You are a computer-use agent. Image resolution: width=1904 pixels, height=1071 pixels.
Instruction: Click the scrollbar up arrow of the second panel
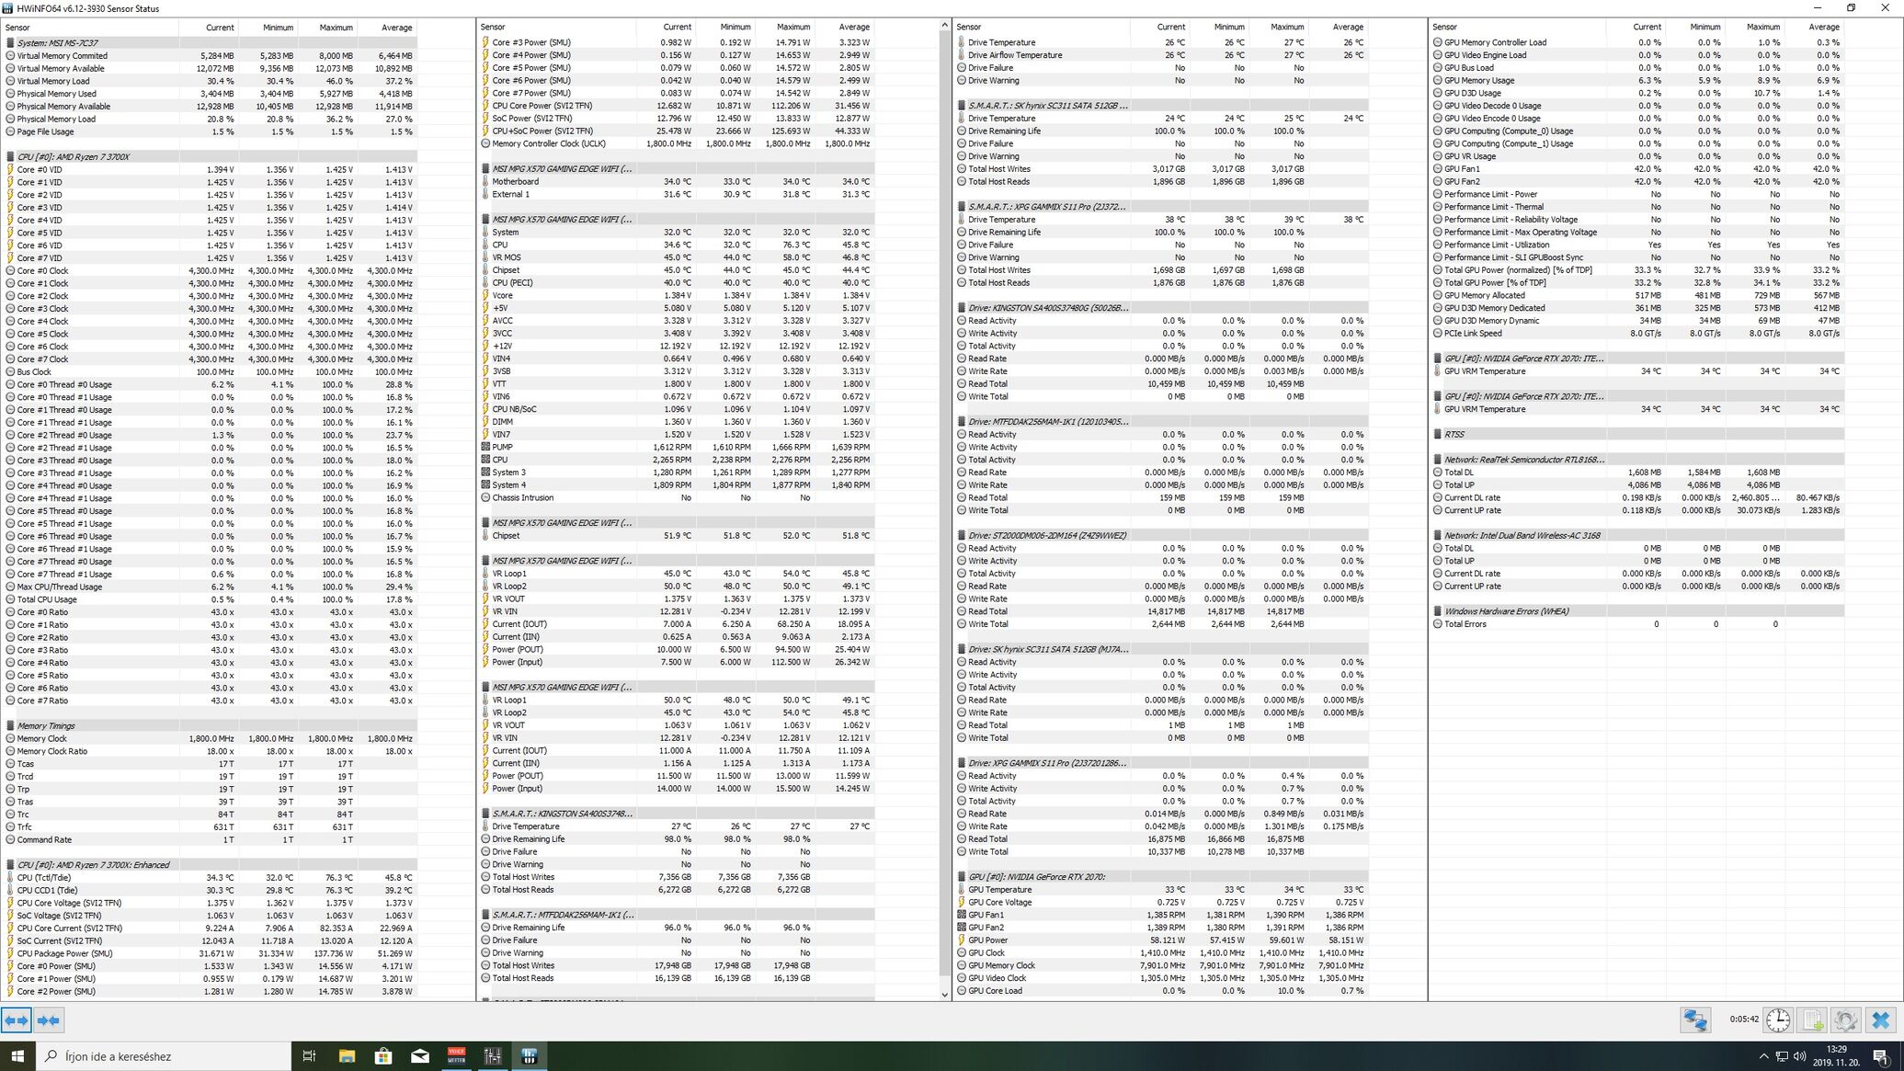point(944,26)
